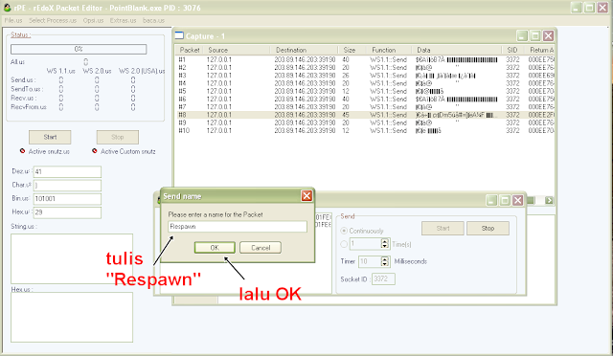The height and width of the screenshot is (356, 613).
Task: Open the Opsi.us menu
Action: [x=93, y=20]
